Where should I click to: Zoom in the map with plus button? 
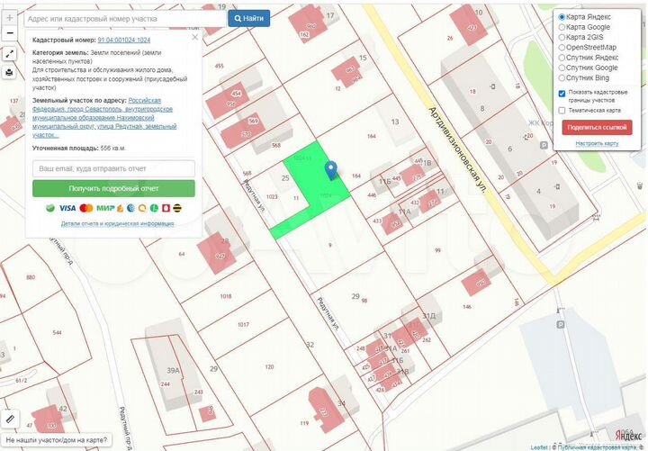point(9,17)
